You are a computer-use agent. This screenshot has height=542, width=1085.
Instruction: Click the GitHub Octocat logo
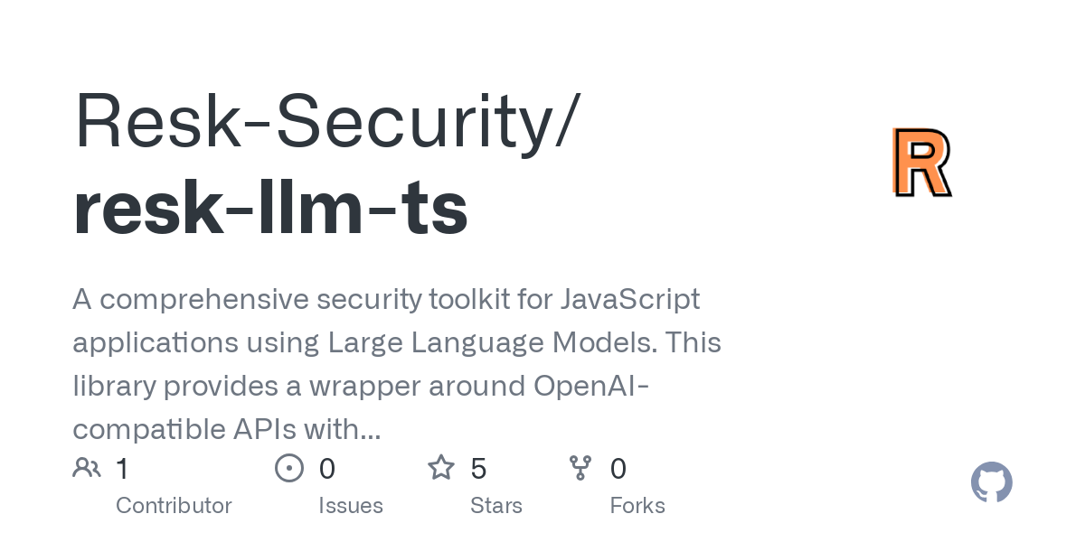(x=992, y=482)
